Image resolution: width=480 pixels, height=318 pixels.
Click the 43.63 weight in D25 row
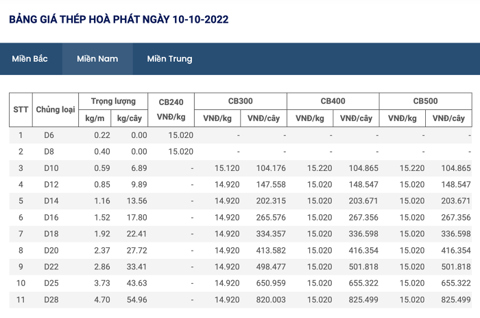137,283
